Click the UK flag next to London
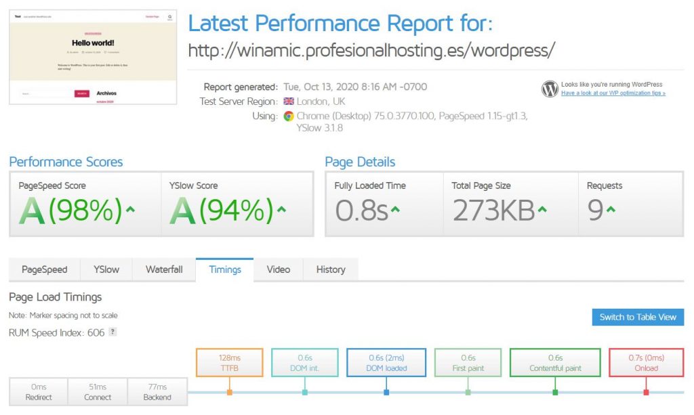 coord(287,102)
